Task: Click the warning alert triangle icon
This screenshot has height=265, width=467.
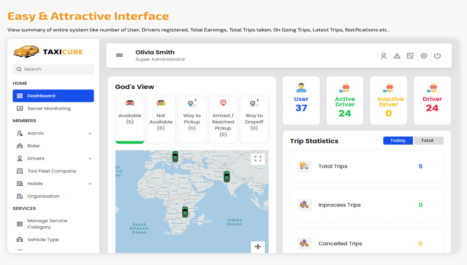Action: pos(397,56)
